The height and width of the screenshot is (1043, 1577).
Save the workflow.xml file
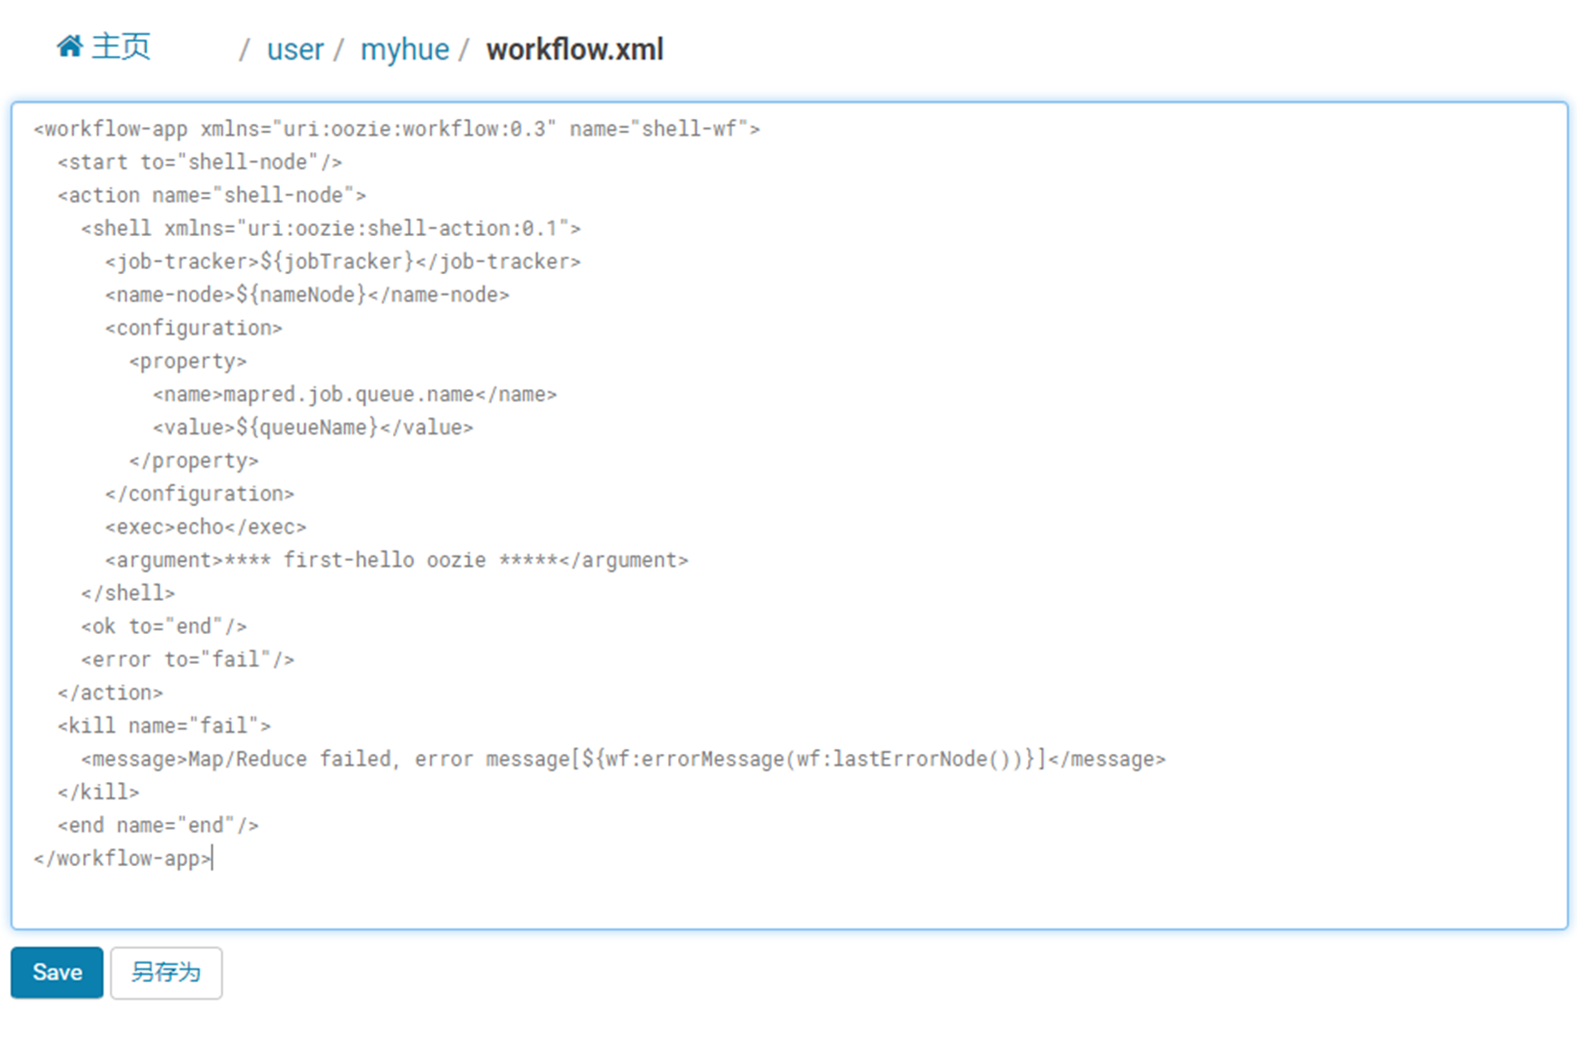57,972
